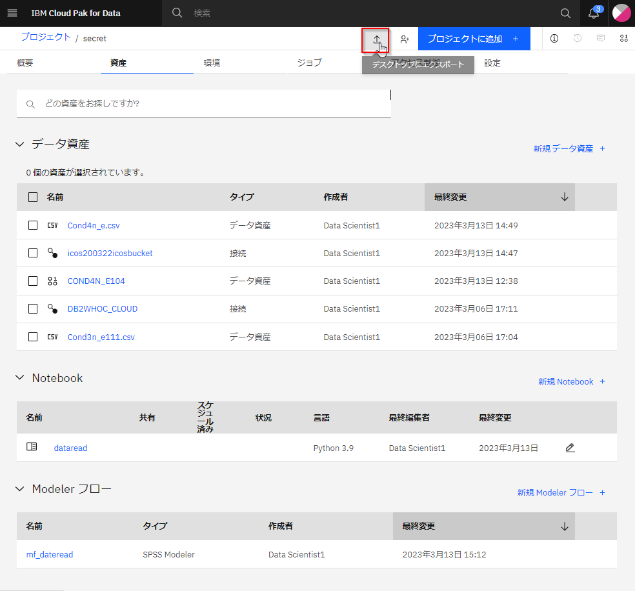
Task: Check the Cond4n_e.csv row checkbox
Action: (33, 225)
